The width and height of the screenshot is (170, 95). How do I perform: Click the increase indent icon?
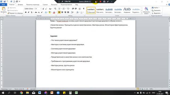click(76, 9)
